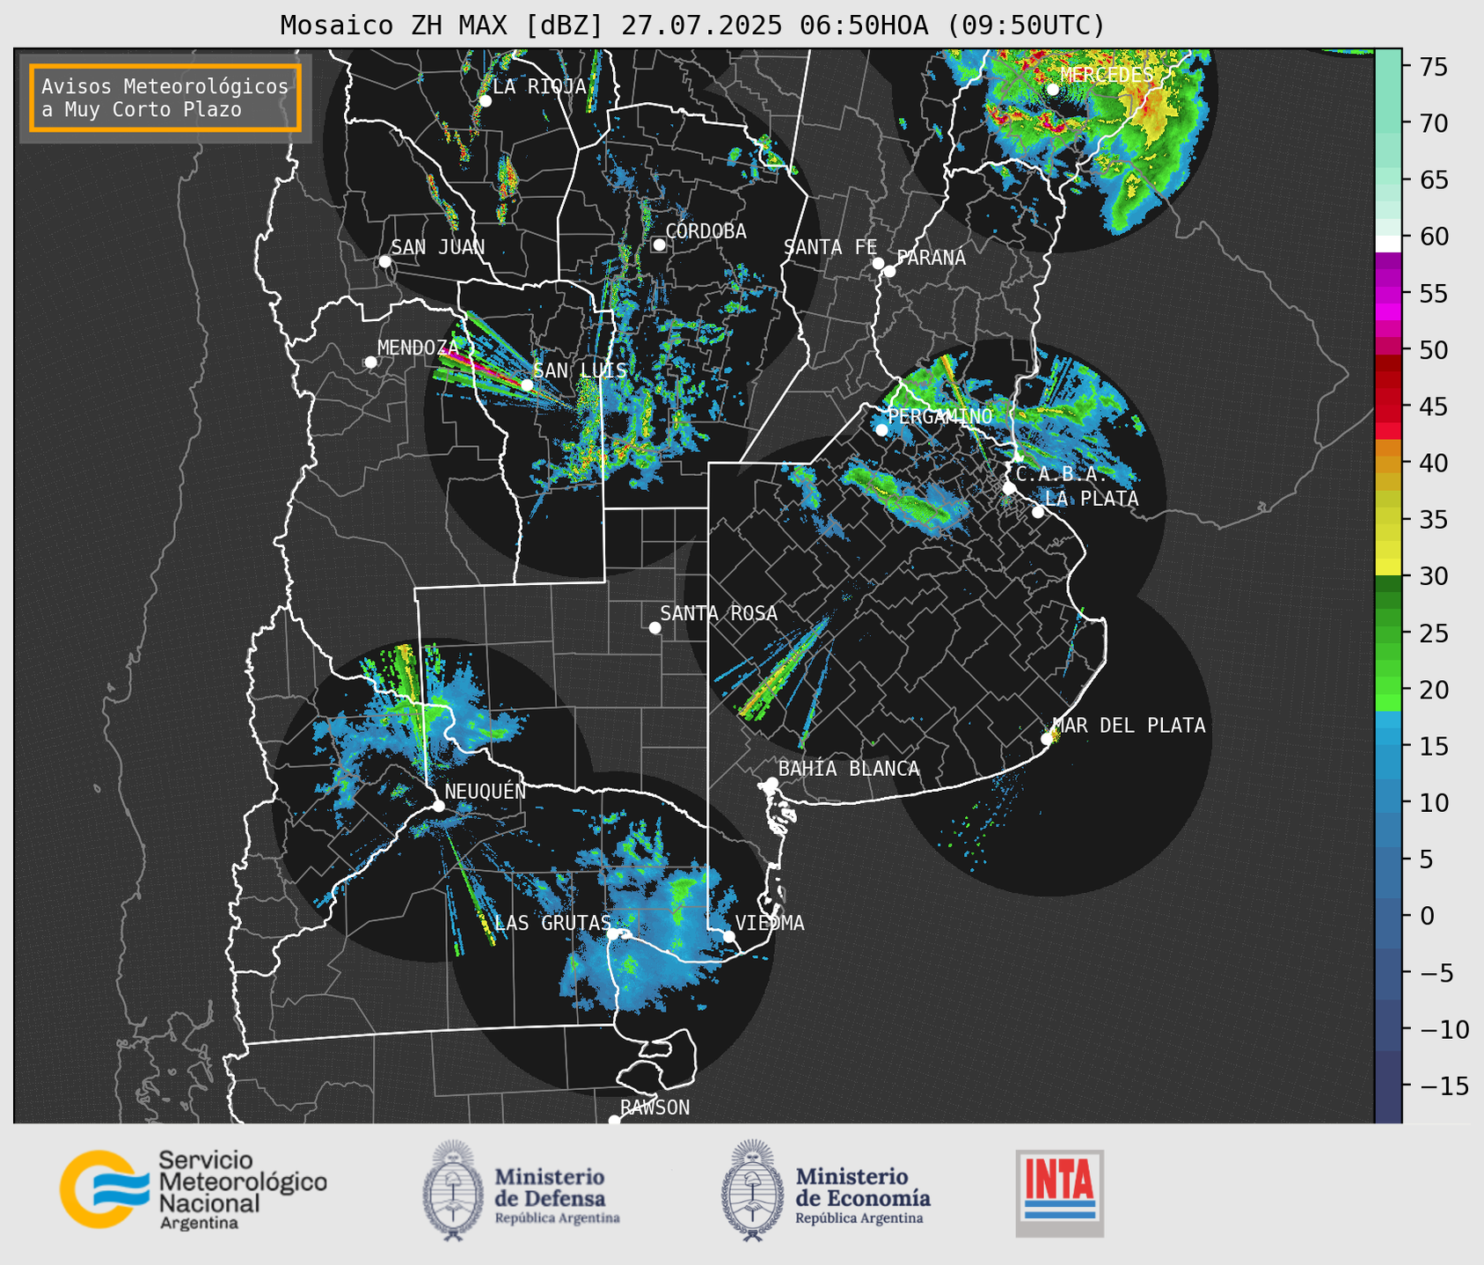
Task: Click the 'NEUQUÉN' map label
Action: (486, 792)
